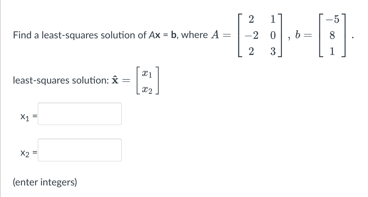The height and width of the screenshot is (197, 368).
Task: Click the entry -5 in vector b
Action: point(332,19)
